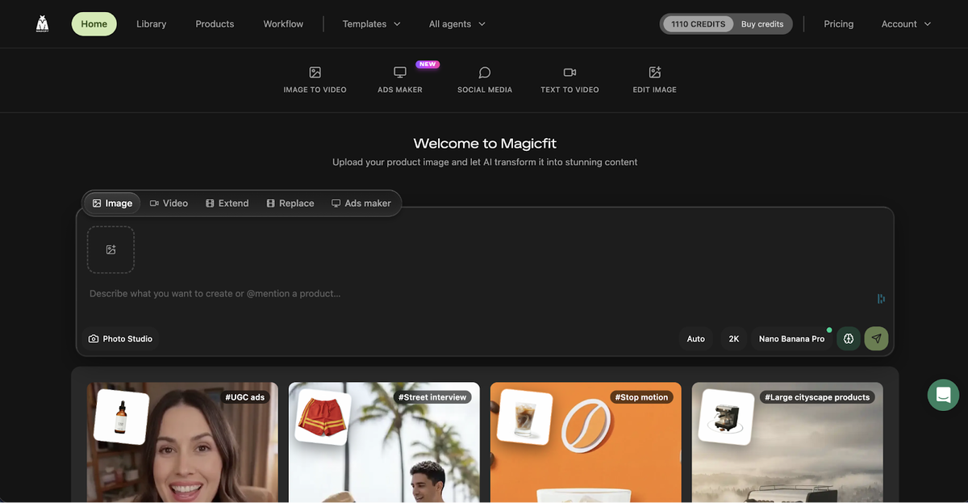Viewport: 968px width, 503px height.
Task: Toggle the Auto setting
Action: pos(695,338)
